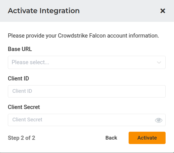Click the Client ID field label

click(18, 78)
